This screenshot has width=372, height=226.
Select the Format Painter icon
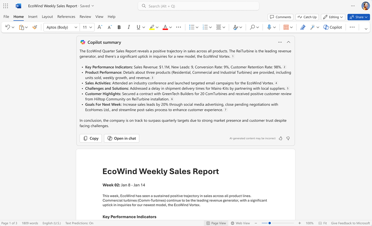(x=35, y=27)
